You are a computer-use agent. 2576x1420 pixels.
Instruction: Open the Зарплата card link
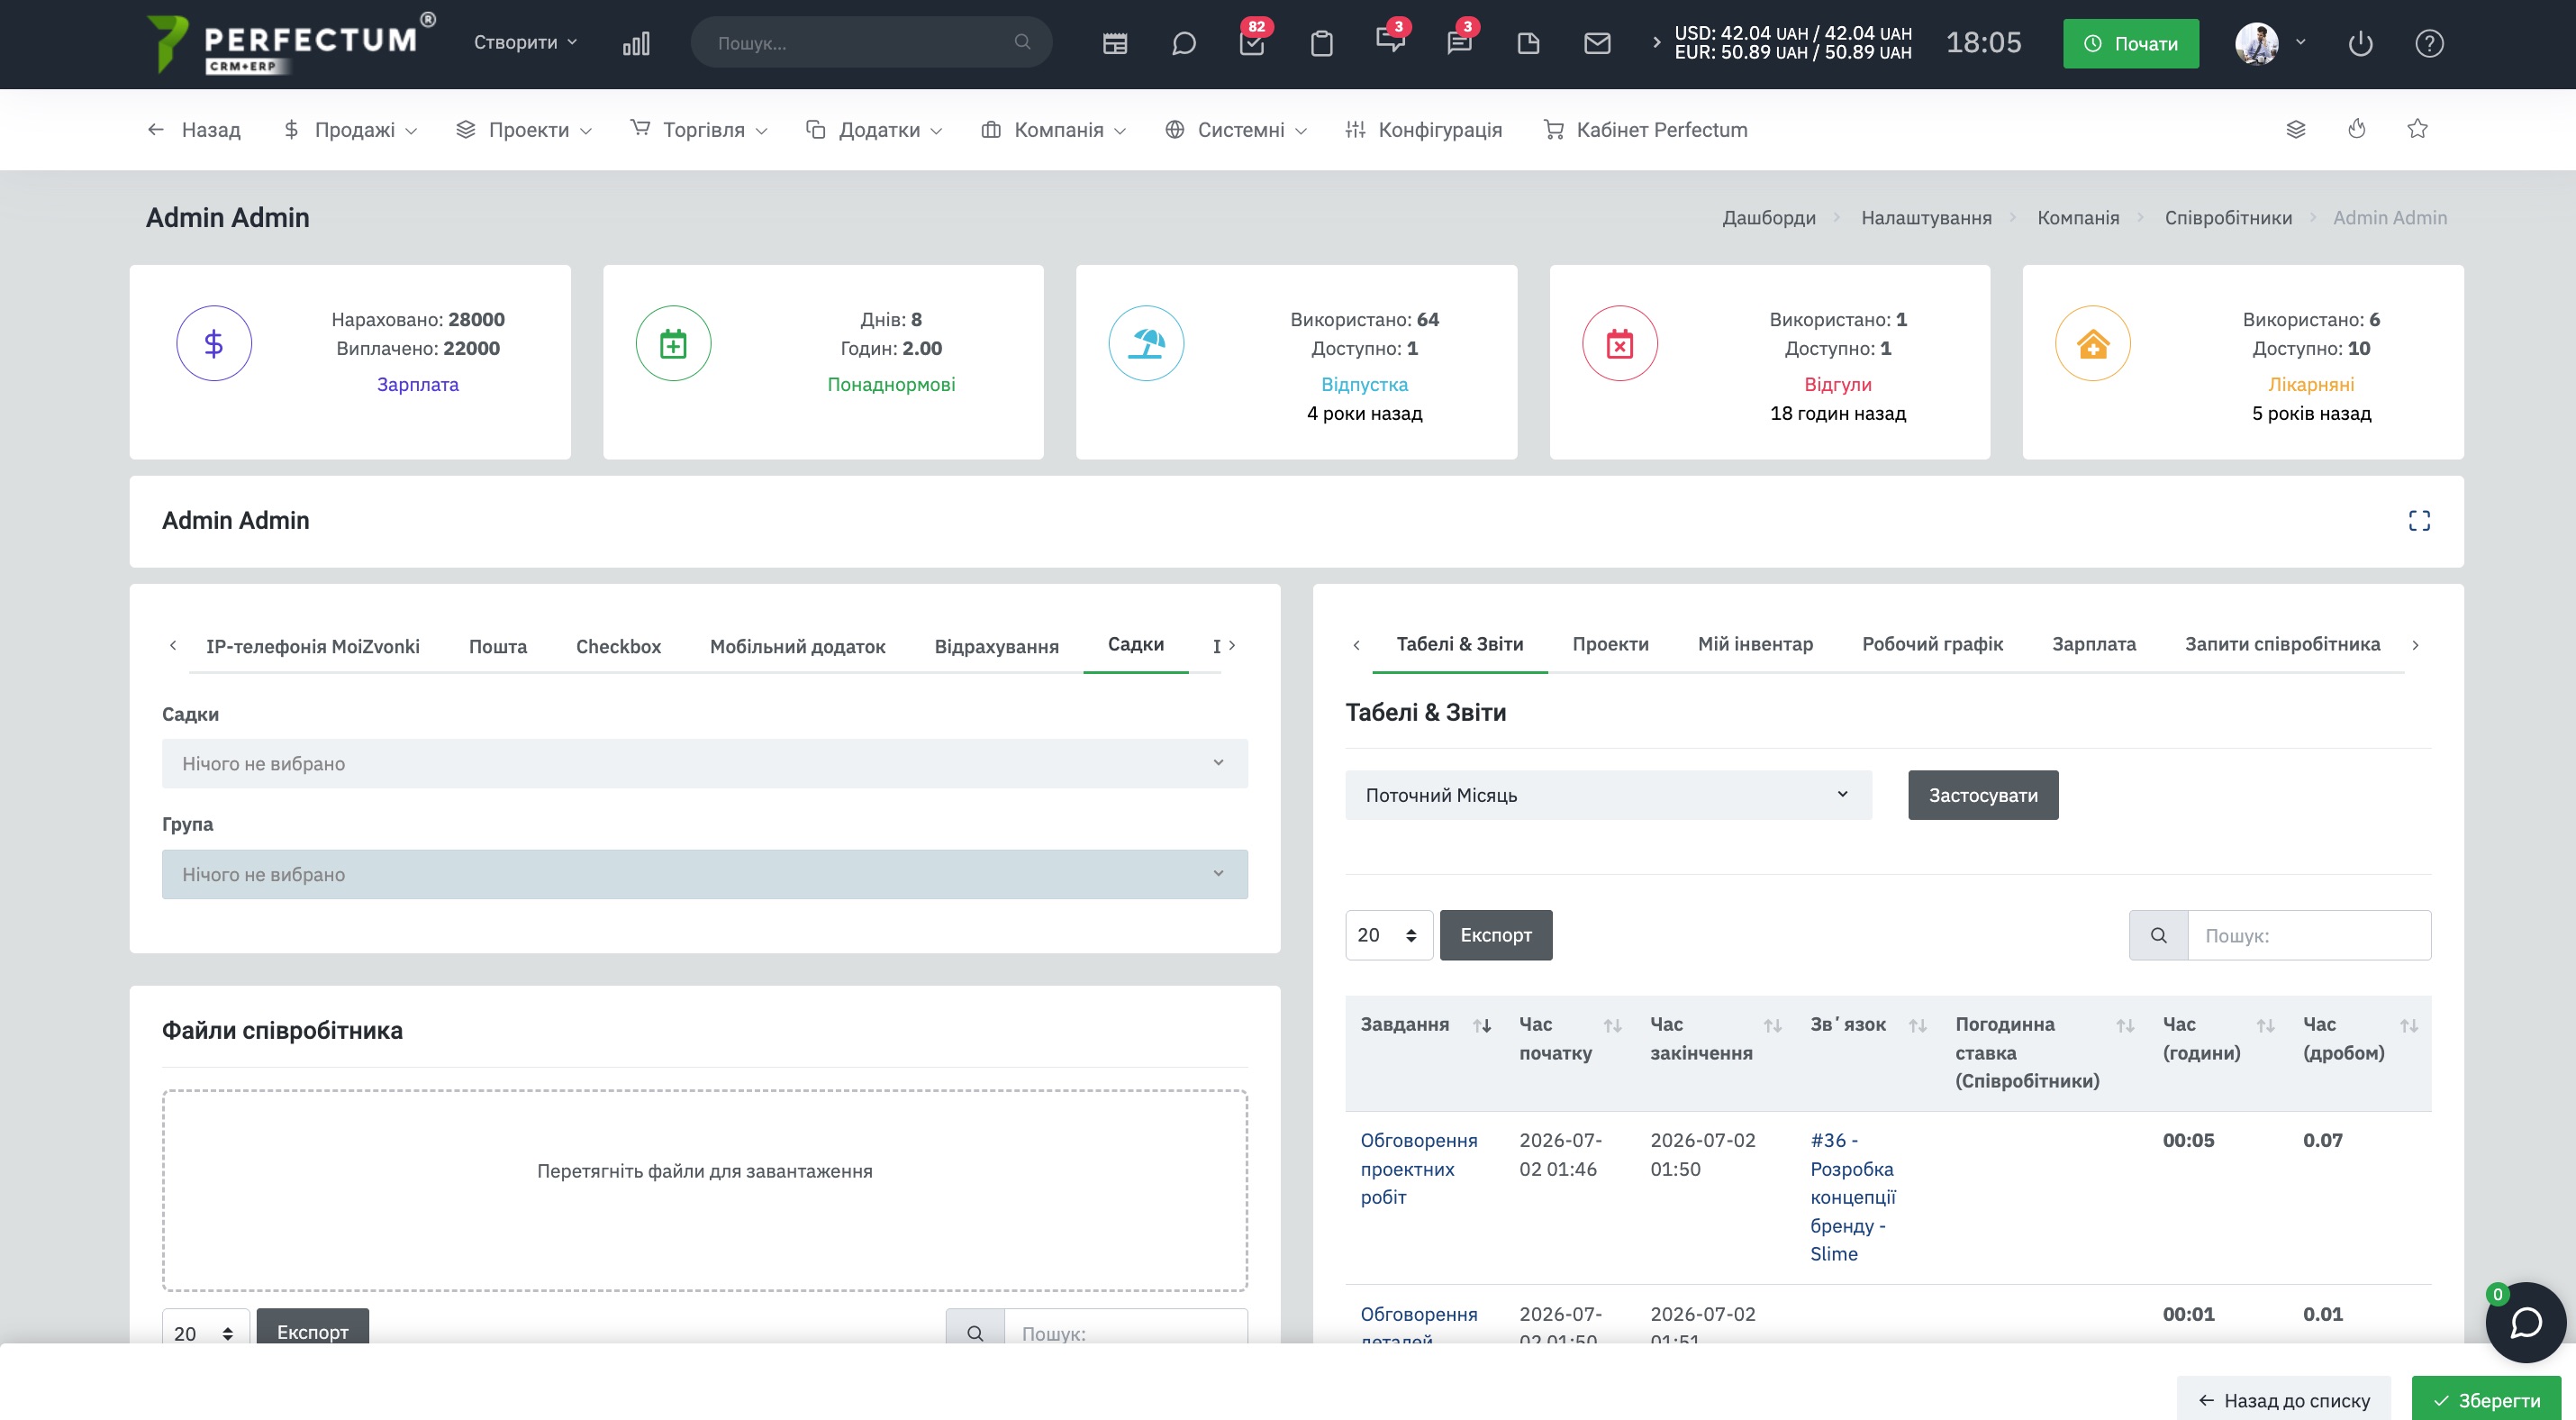point(417,385)
